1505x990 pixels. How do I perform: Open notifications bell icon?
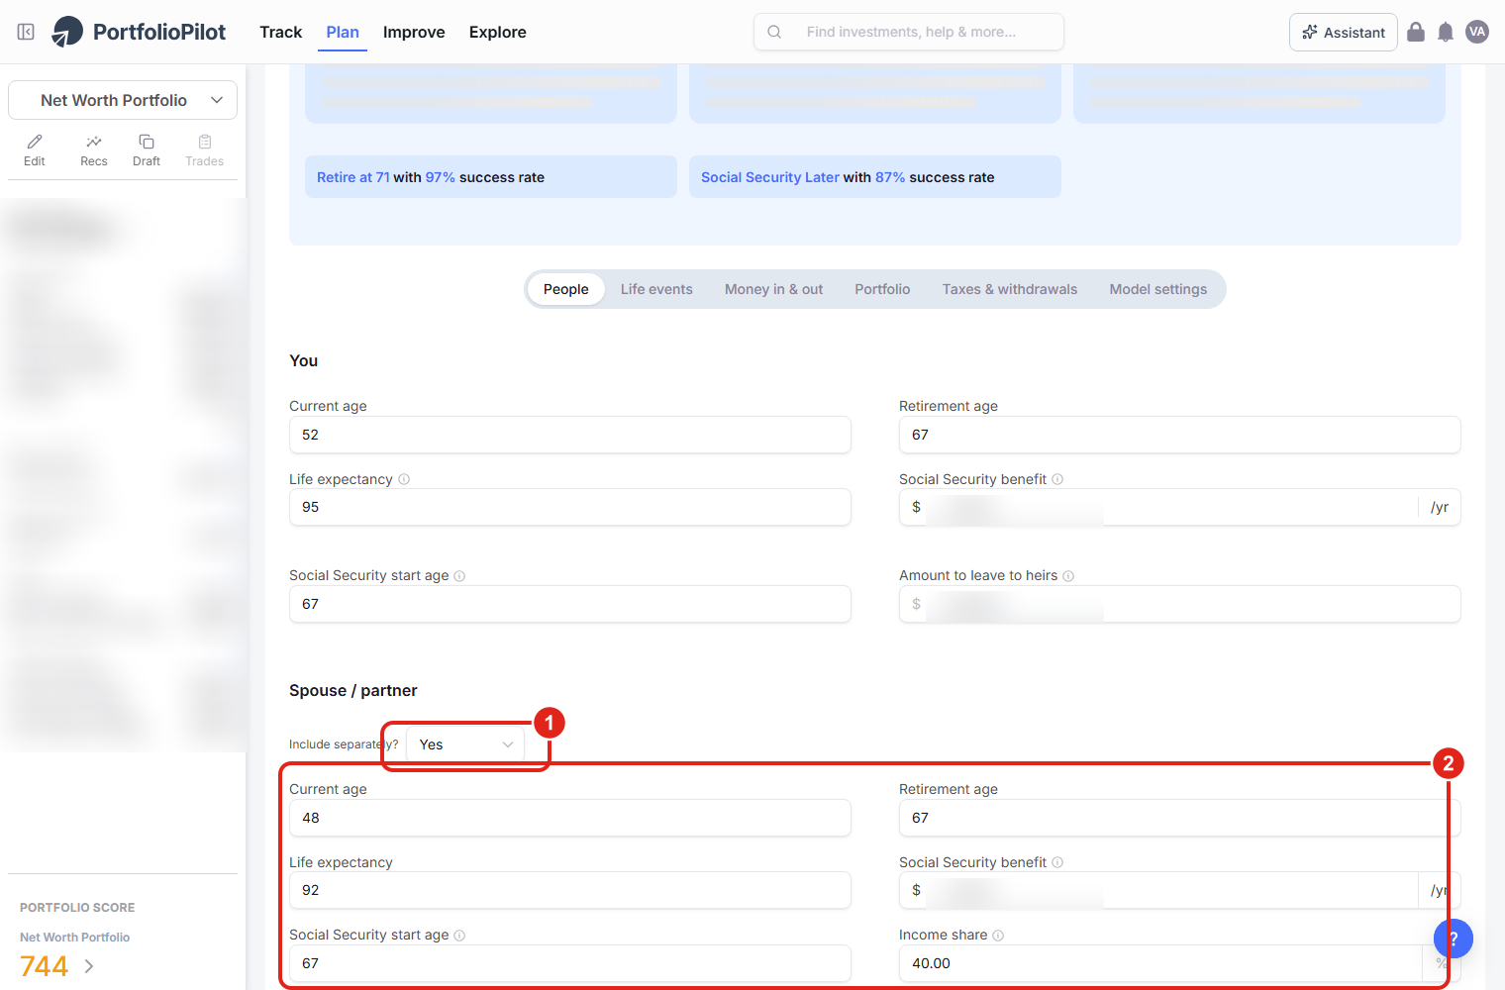(x=1446, y=32)
